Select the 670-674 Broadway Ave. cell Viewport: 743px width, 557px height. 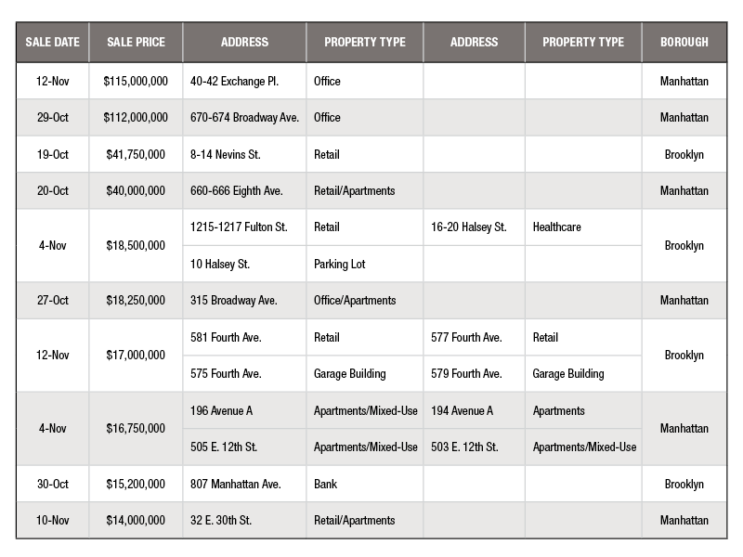click(x=244, y=118)
